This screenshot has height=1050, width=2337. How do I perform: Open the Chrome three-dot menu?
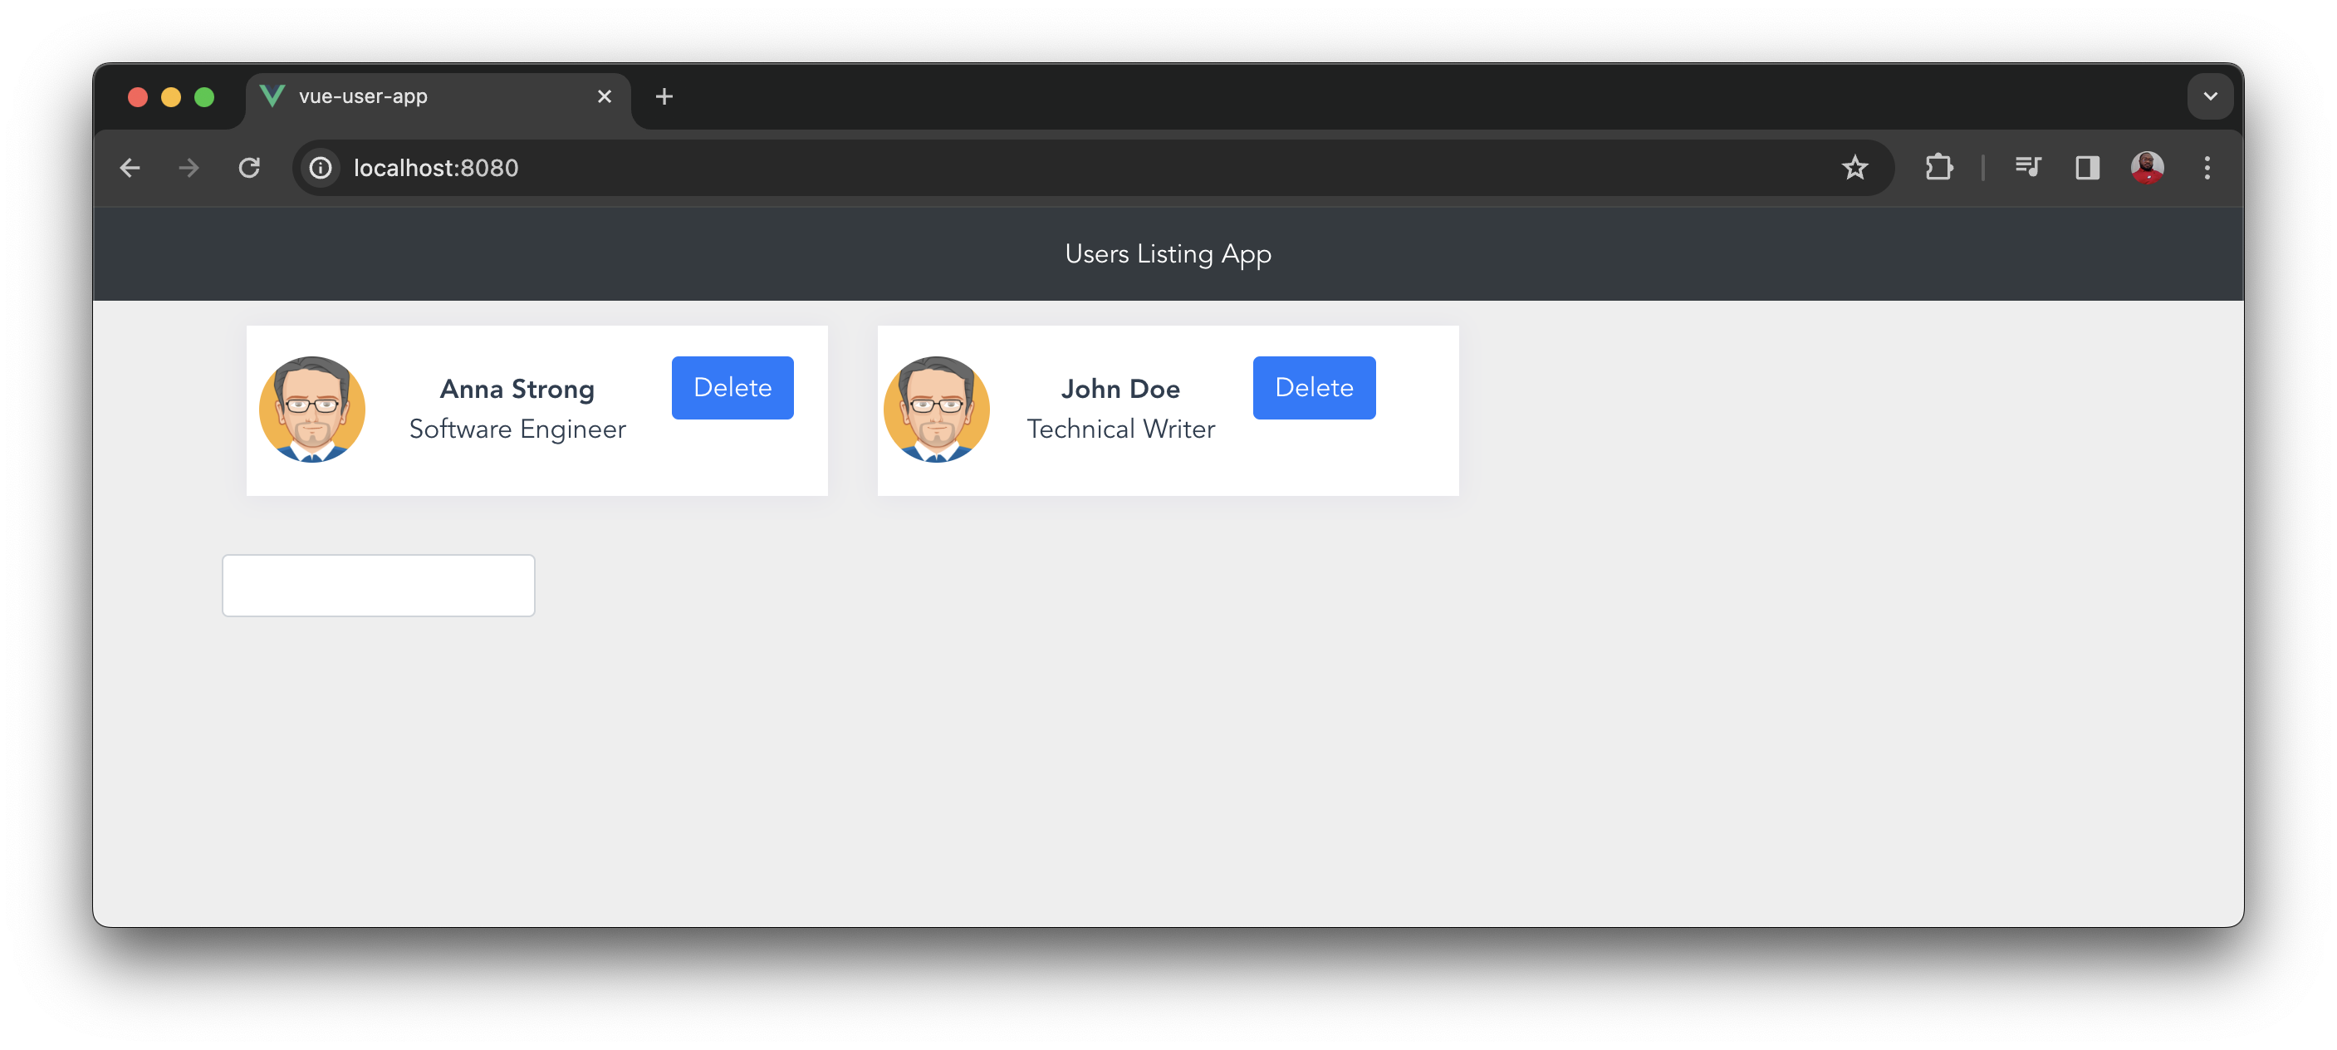tap(2207, 168)
